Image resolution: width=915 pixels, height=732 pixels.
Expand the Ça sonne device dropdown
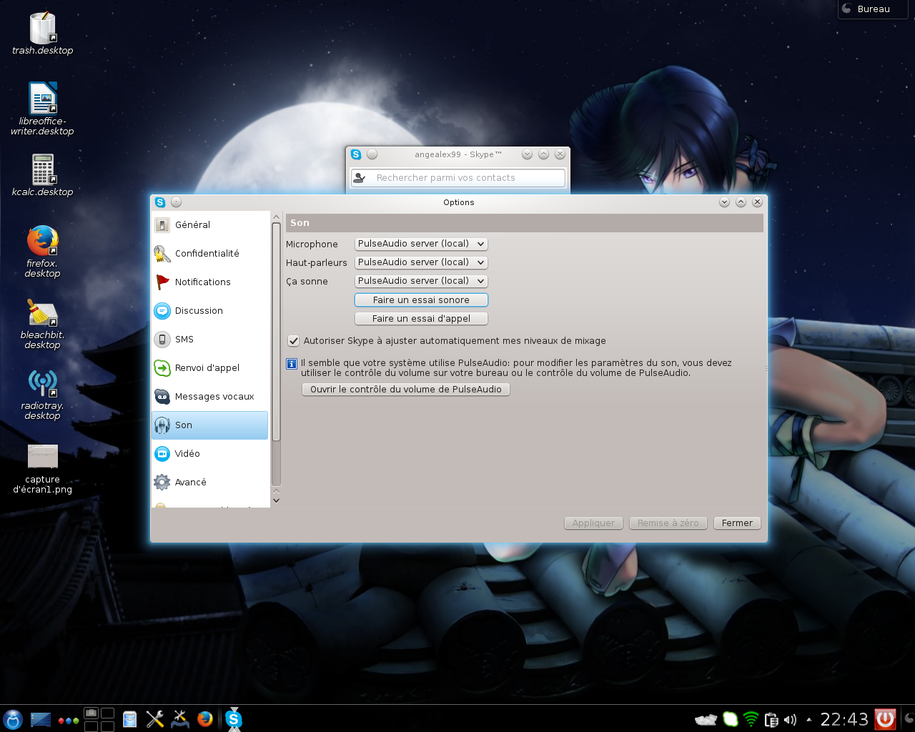tap(421, 281)
